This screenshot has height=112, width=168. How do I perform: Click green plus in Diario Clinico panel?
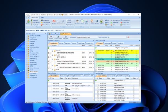tap(48, 81)
